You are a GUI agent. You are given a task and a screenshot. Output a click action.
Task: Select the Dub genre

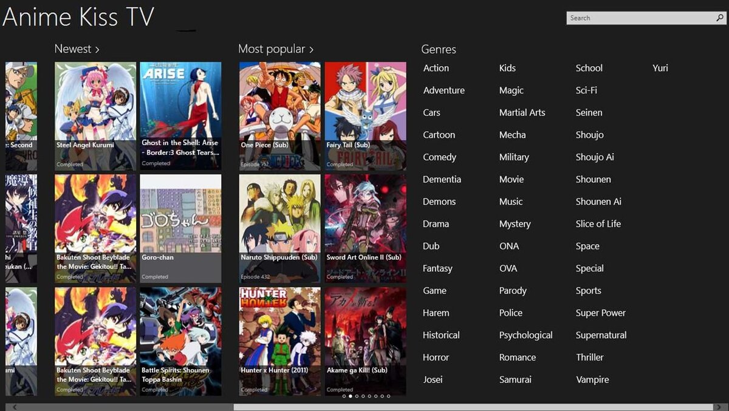pos(431,246)
